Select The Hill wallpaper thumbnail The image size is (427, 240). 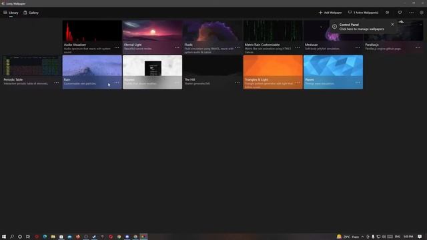pyautogui.click(x=213, y=65)
